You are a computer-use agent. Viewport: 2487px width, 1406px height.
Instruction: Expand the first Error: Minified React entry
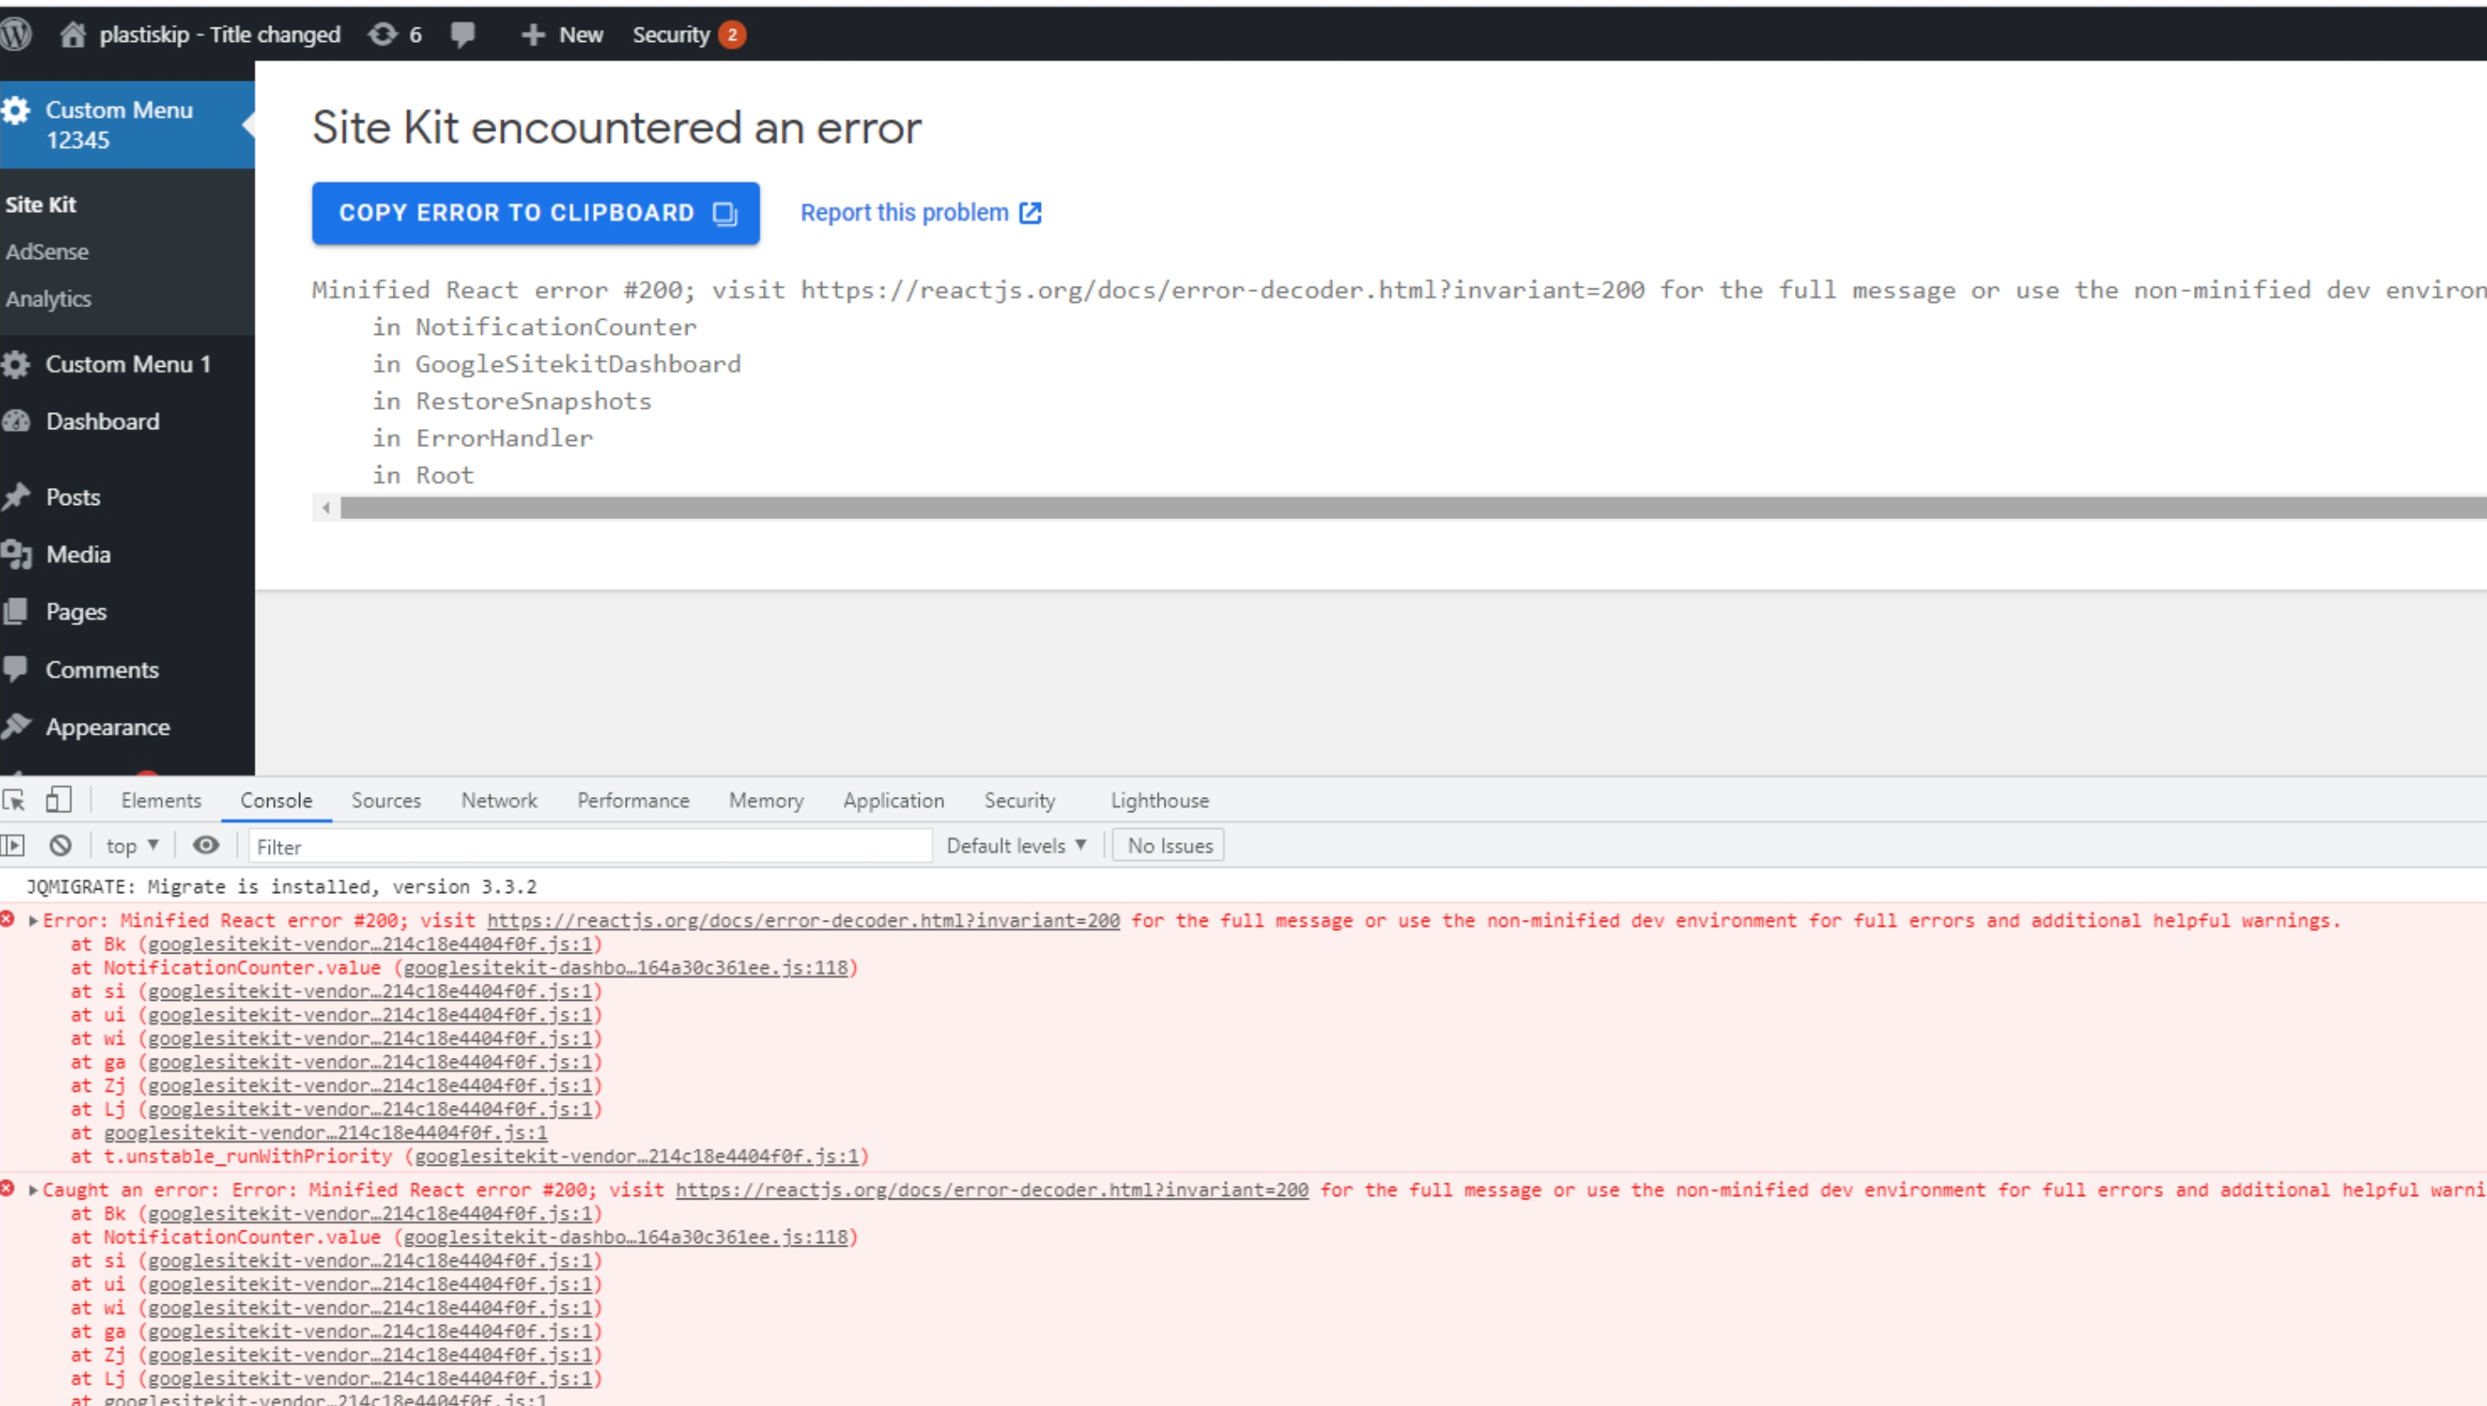click(34, 921)
